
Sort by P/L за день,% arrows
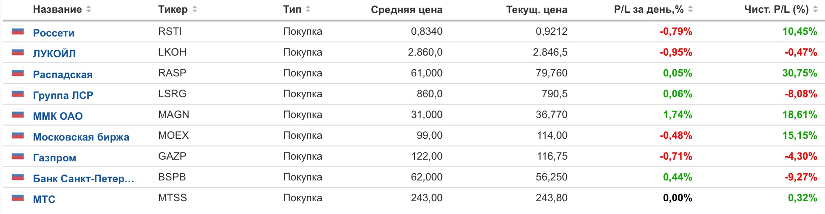click(x=690, y=9)
